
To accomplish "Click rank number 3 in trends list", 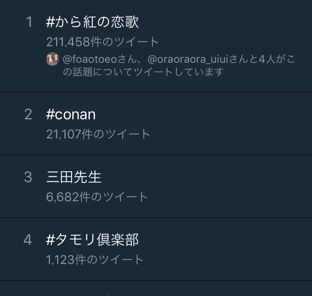I will coord(28,177).
